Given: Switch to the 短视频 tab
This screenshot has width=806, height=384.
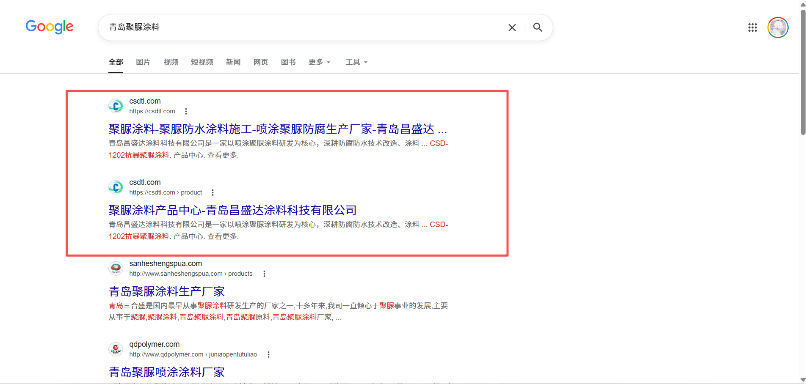Looking at the screenshot, I should click(x=202, y=62).
